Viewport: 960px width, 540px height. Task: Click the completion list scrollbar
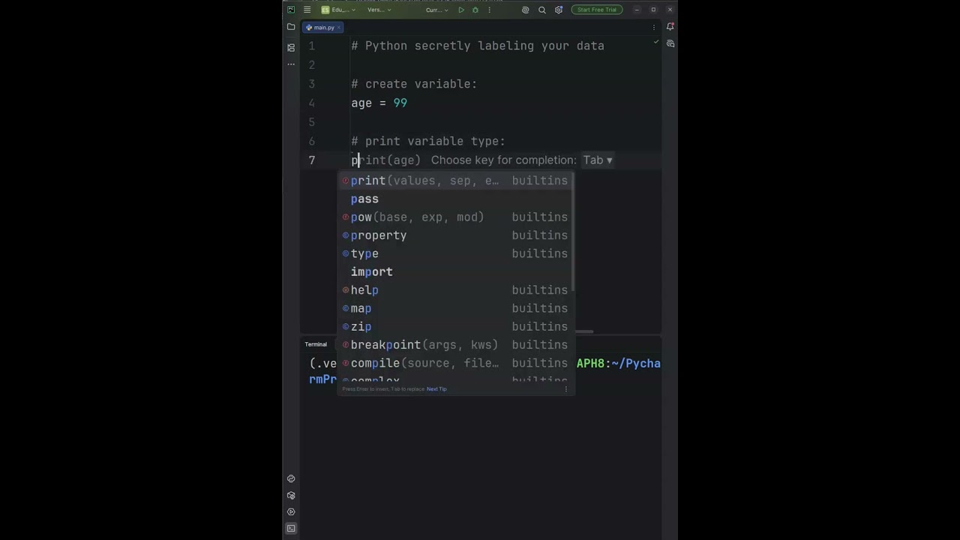[573, 233]
